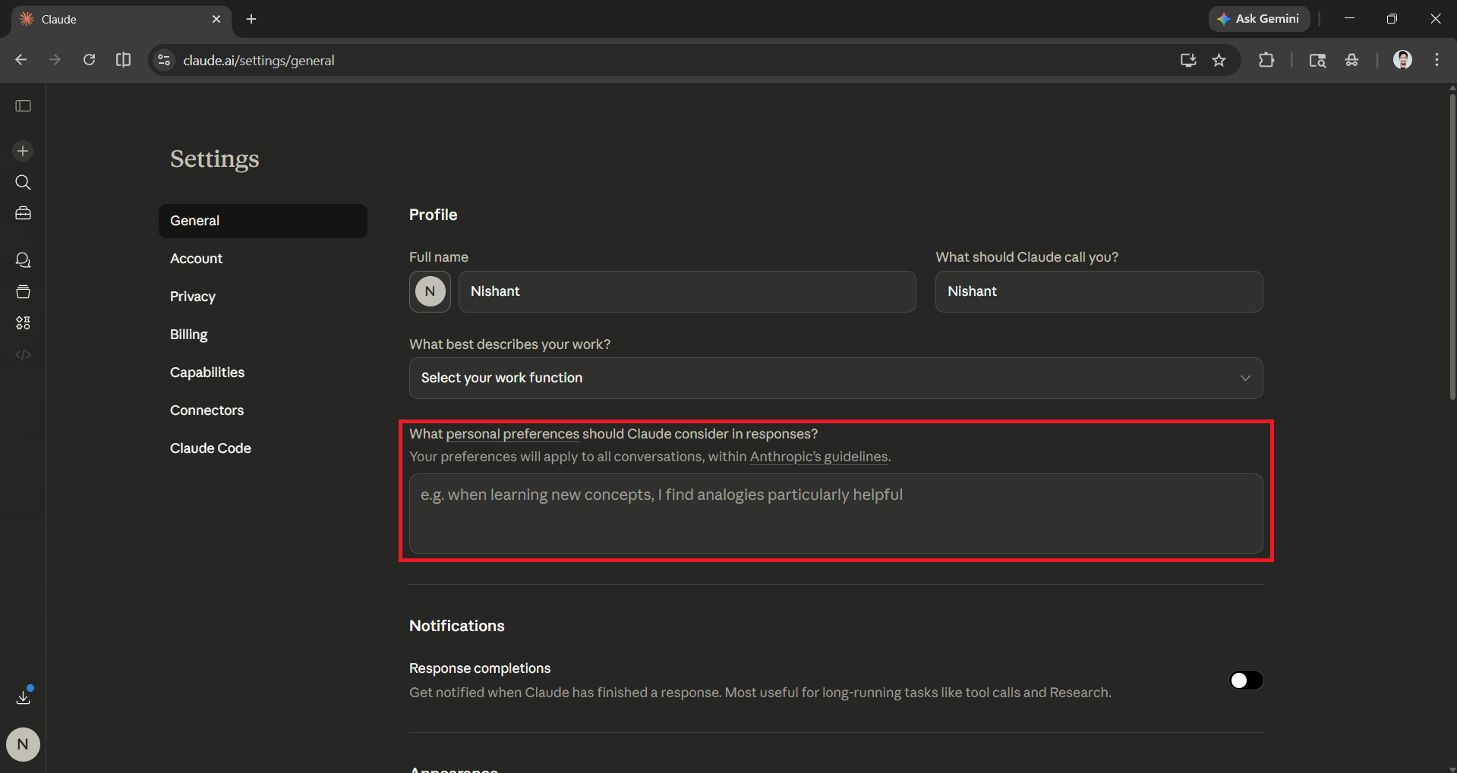Open browser extensions puzzle icon
Screen dimensions: 1457x773
coord(1266,60)
